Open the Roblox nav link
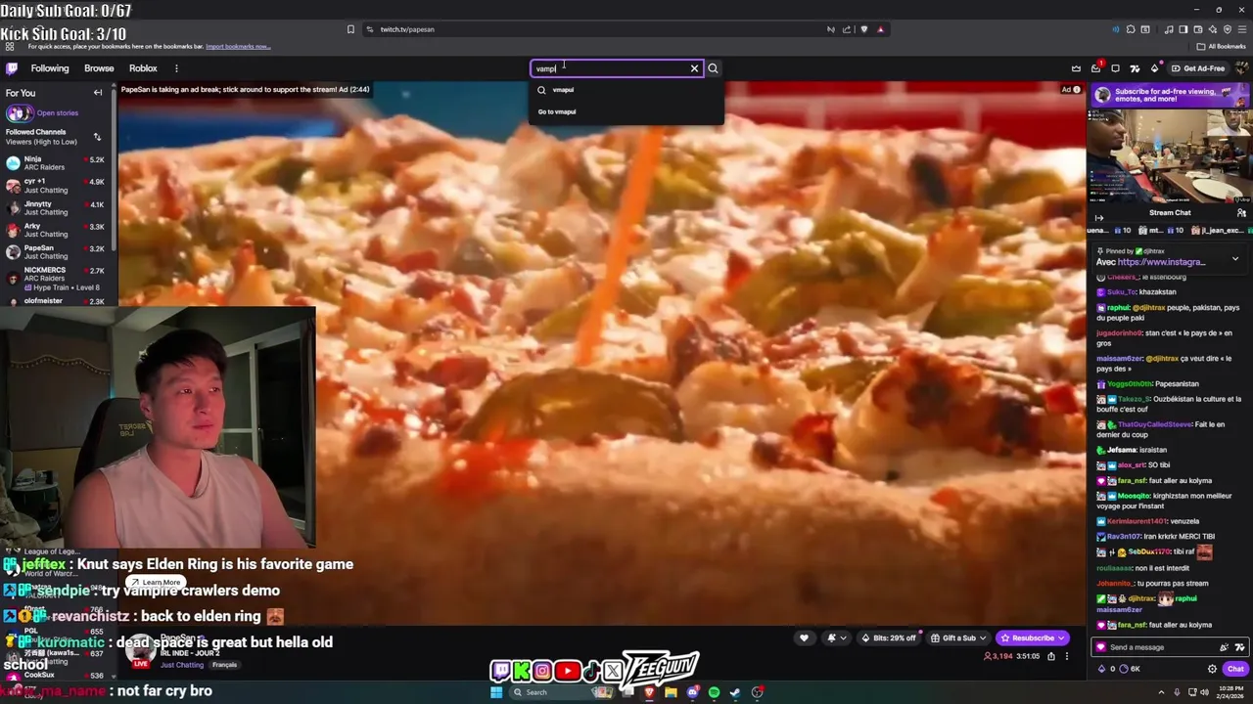Viewport: 1253px width, 704px height. [x=143, y=68]
